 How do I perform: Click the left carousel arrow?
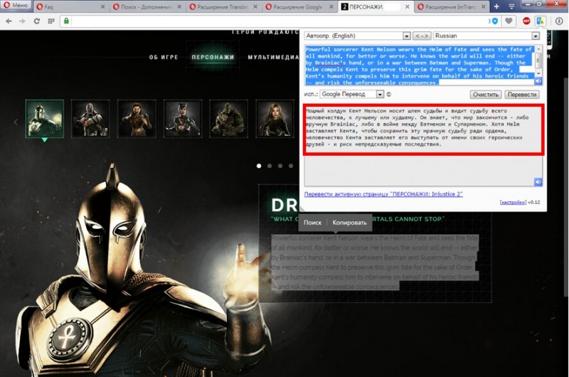(16, 122)
